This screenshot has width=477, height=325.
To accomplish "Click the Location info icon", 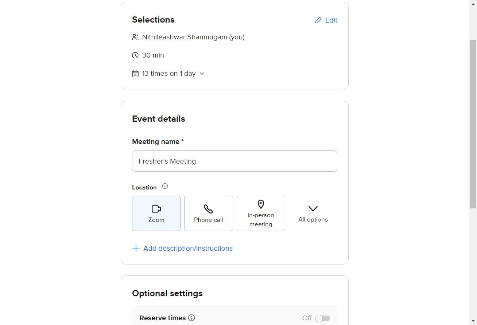I will click(x=165, y=186).
